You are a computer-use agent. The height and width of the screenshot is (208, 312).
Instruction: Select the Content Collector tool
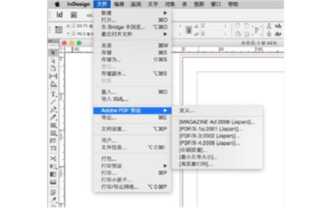(x=54, y=84)
